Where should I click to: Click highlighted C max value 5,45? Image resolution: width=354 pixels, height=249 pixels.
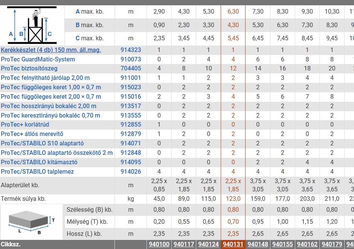click(x=233, y=38)
